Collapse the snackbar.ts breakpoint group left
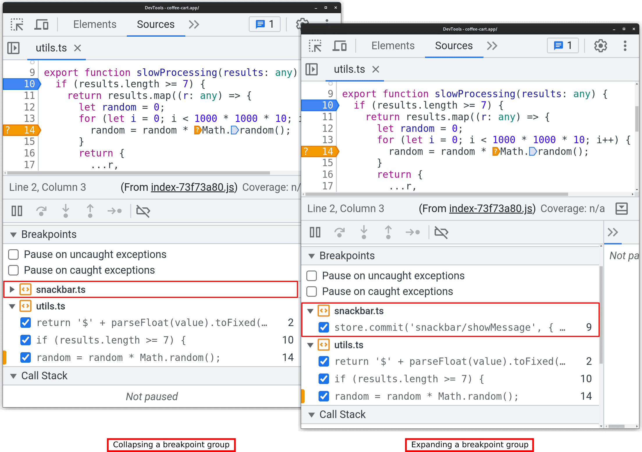Screen dimensions: 642x452 pyautogui.click(x=11, y=290)
